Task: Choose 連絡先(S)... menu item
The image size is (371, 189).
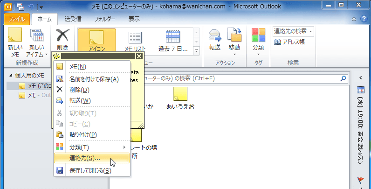Action: click(x=92, y=158)
